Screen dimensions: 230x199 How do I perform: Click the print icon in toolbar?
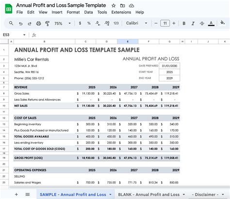click(x=38, y=23)
